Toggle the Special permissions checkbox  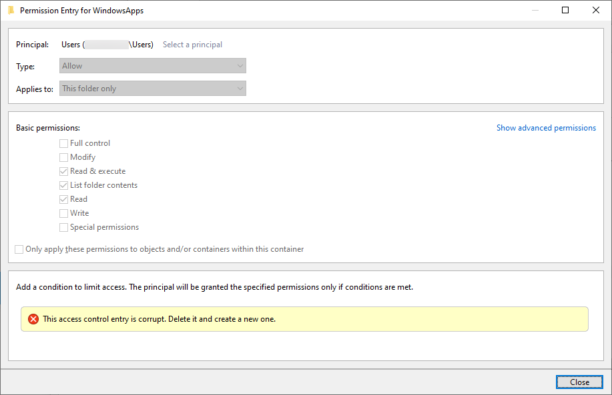63,228
